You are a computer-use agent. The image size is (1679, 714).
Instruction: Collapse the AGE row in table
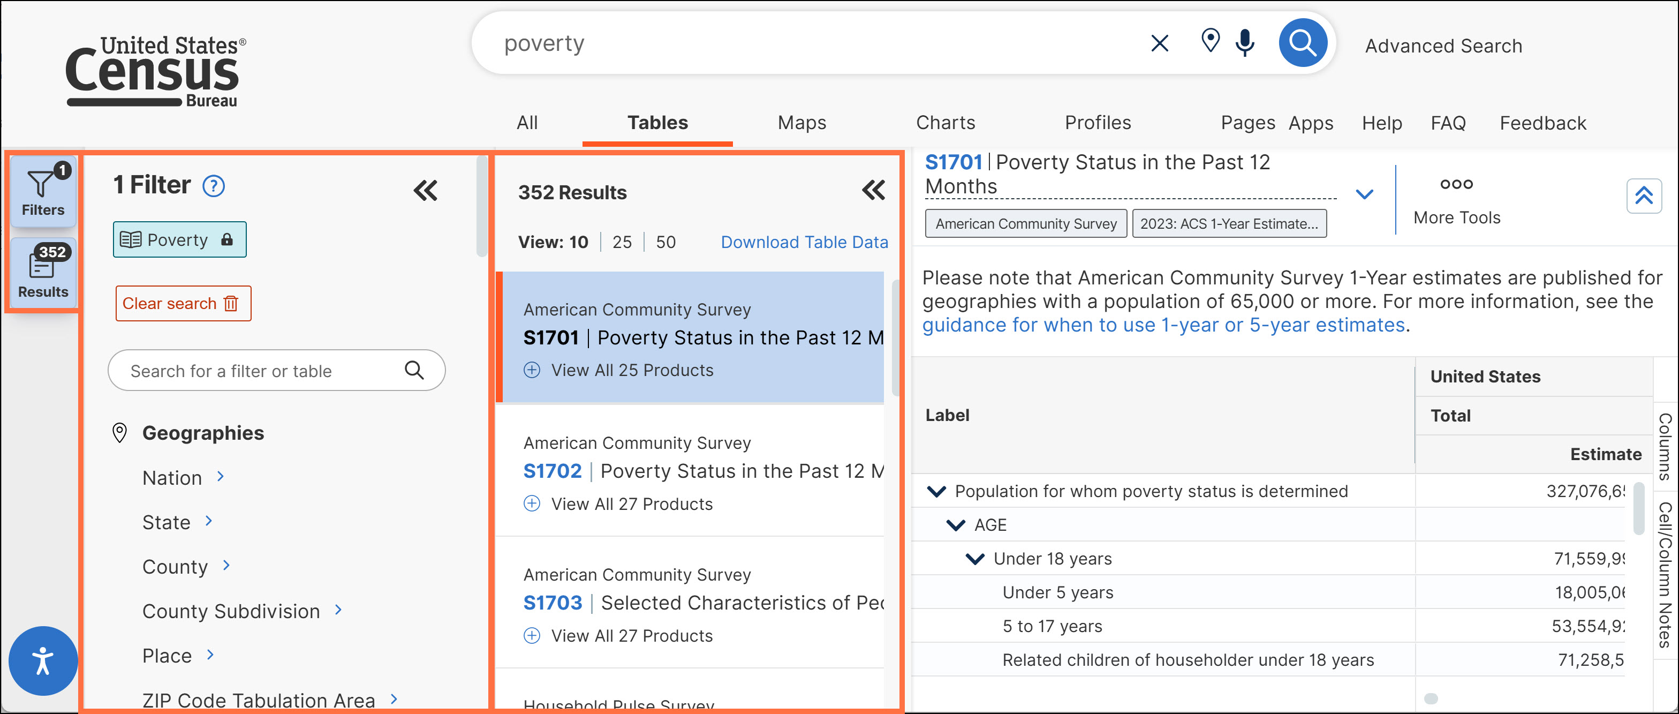coord(956,525)
